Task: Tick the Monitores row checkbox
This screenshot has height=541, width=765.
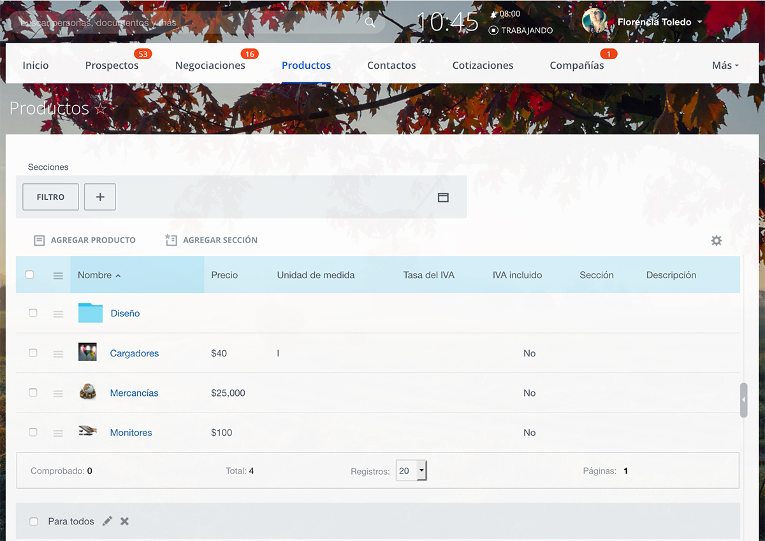Action: pos(33,432)
